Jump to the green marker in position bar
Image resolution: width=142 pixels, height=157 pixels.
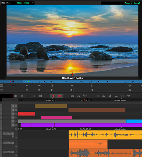(28, 82)
